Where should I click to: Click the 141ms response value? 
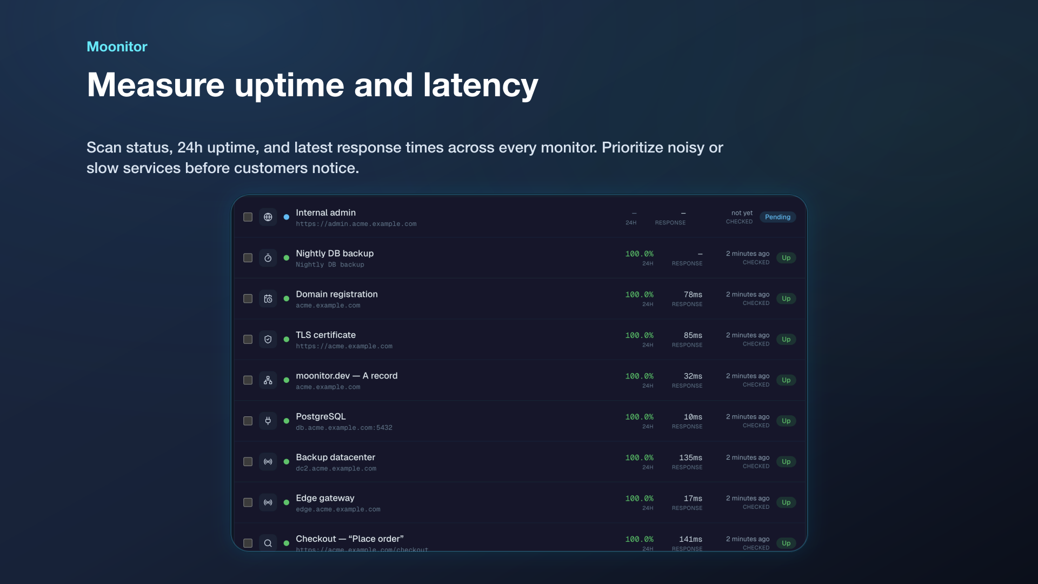coord(690,539)
